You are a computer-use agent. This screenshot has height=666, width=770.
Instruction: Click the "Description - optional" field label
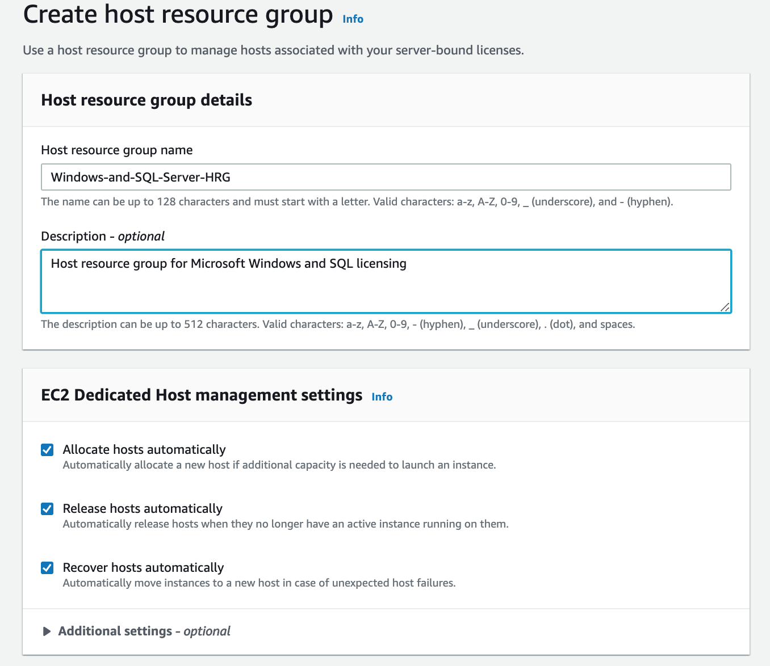[103, 237]
